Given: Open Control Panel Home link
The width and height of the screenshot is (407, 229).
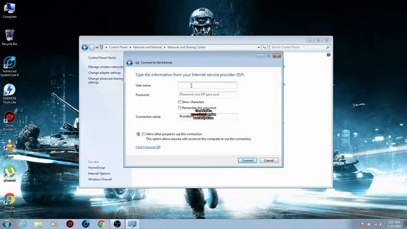Looking at the screenshot, I should click(102, 58).
